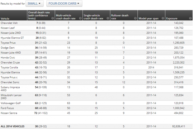Open the FOUR-DOOR CARS dropdown
Image resolution: width=193 pixels, height=129 pixels.
click(x=64, y=3)
